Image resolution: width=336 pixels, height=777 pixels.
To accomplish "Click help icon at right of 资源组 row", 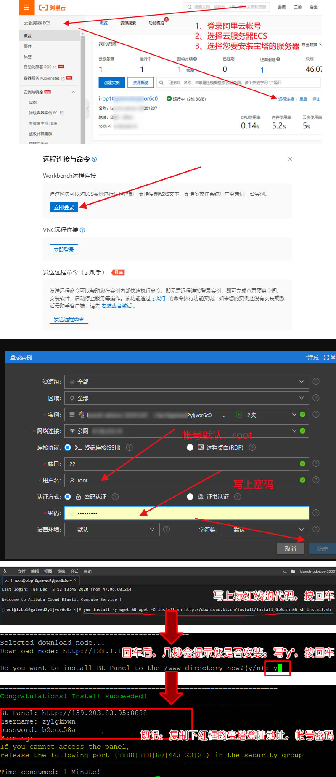I will point(316,381).
